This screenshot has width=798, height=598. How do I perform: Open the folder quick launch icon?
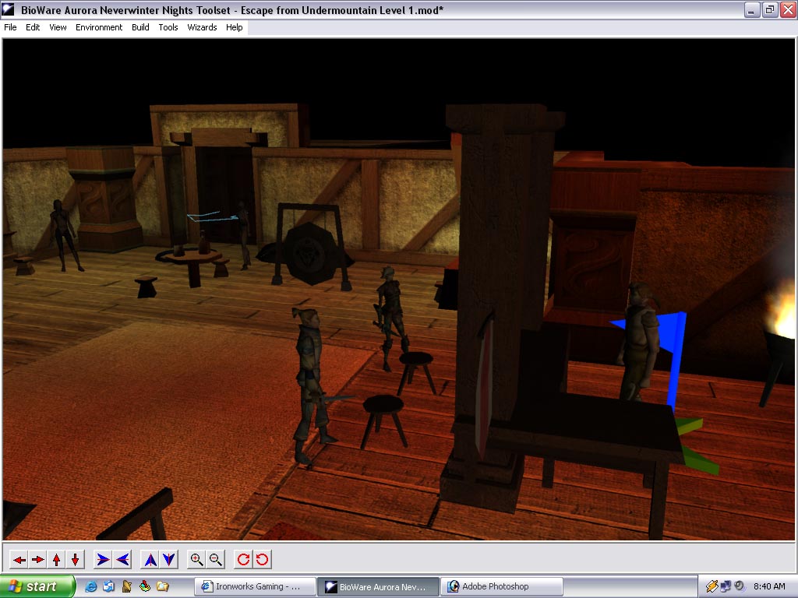(163, 586)
